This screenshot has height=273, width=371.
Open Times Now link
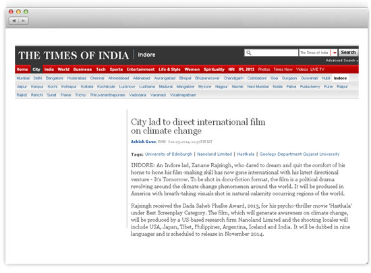click(283, 69)
